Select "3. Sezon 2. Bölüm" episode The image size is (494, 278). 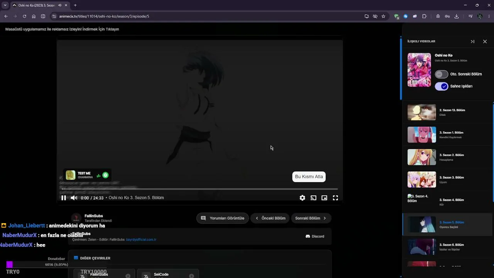(x=448, y=157)
